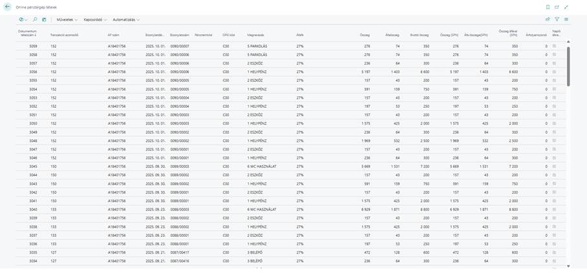Click the AP szám cell in row 3050

coord(117,123)
